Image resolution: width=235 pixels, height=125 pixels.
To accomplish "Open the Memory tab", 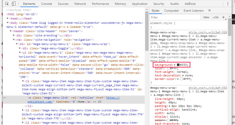I will pyautogui.click(x=121, y=4).
